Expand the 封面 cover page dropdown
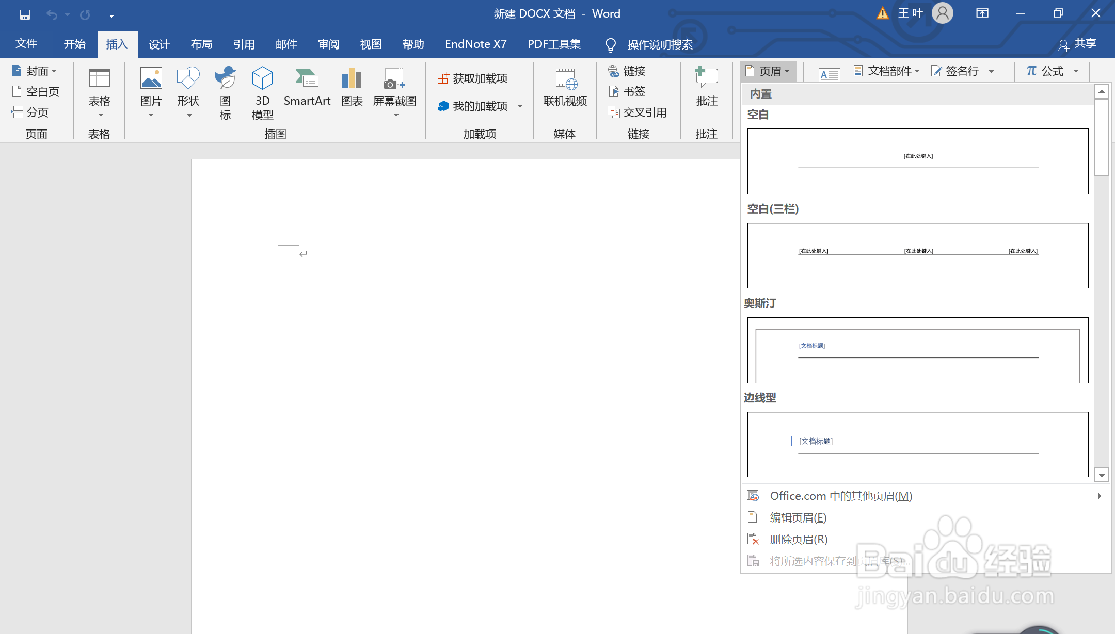 point(54,72)
